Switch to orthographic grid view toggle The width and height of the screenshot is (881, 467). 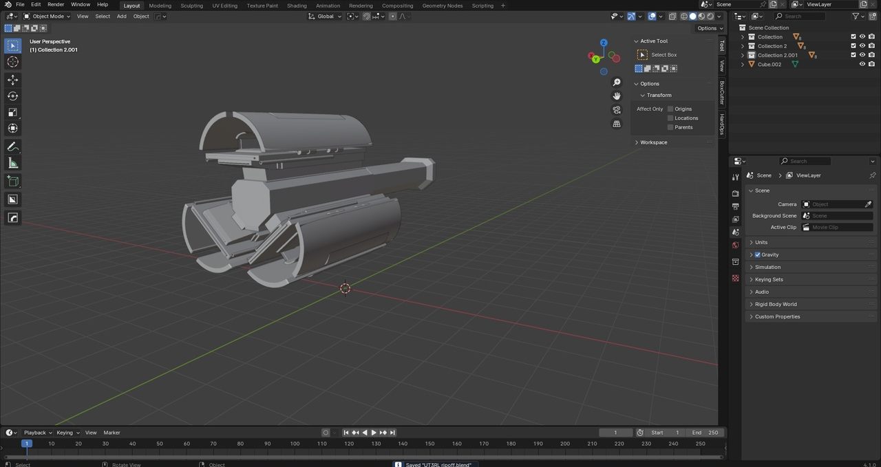tap(617, 124)
